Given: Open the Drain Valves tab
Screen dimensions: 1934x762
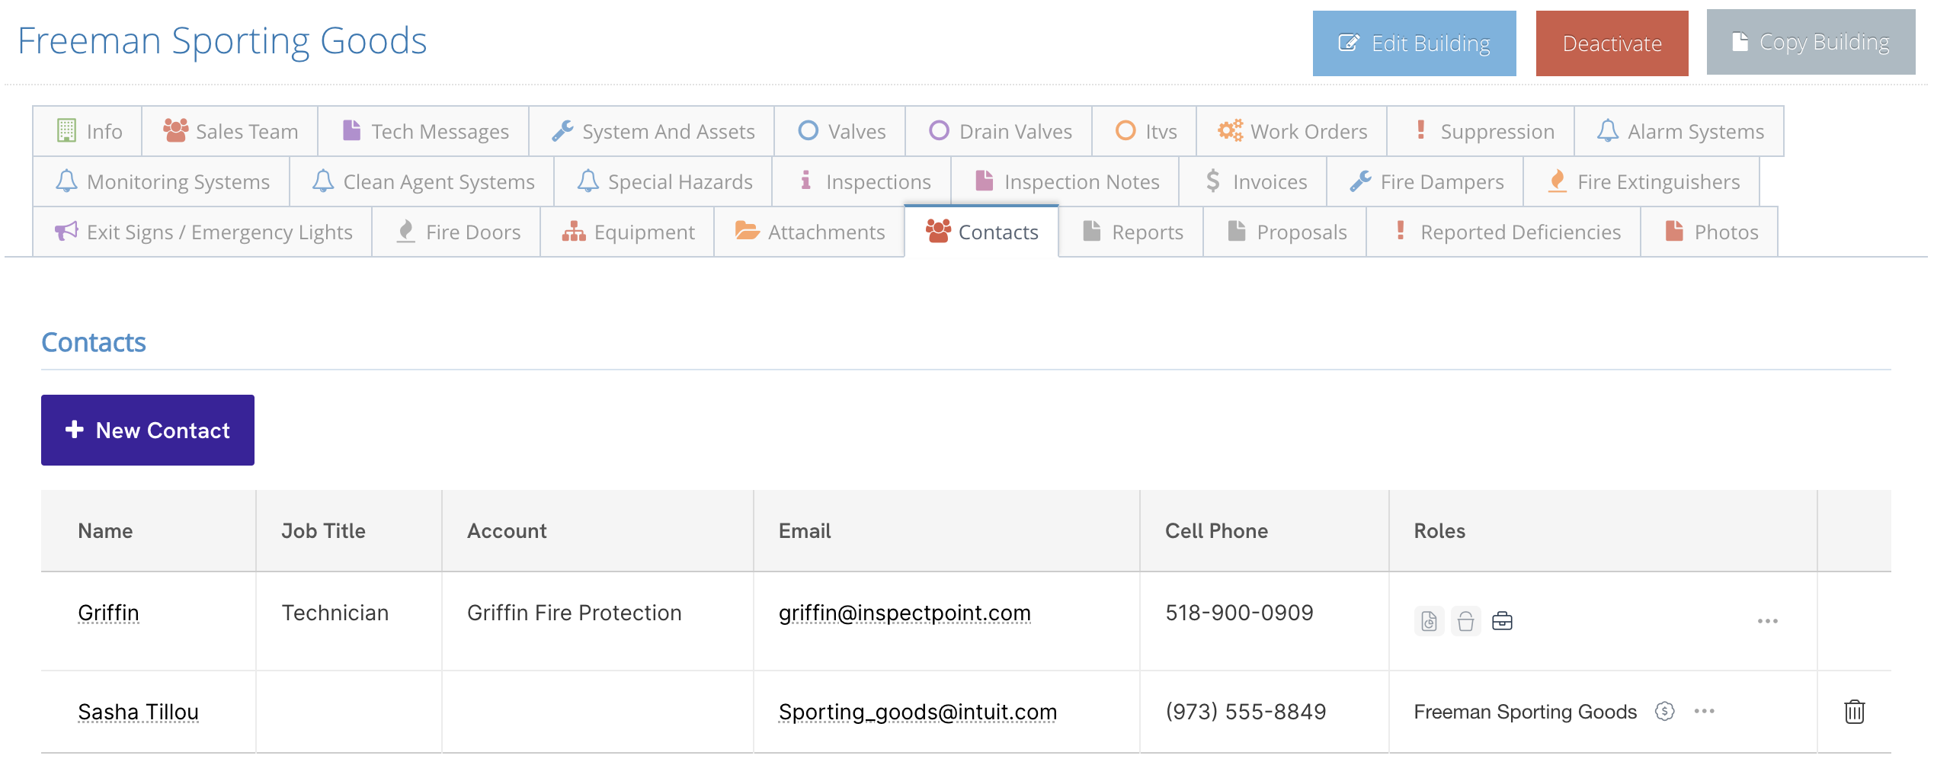Looking at the screenshot, I should 999,131.
